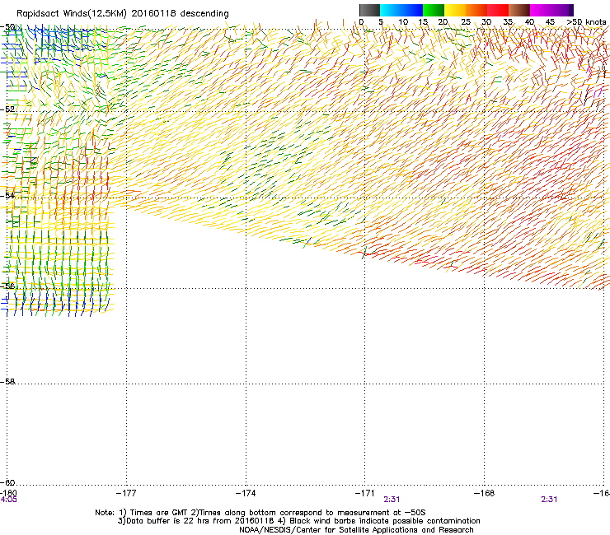Click the '2:31' time label right of -168
This screenshot has width=610, height=535.
(x=549, y=500)
